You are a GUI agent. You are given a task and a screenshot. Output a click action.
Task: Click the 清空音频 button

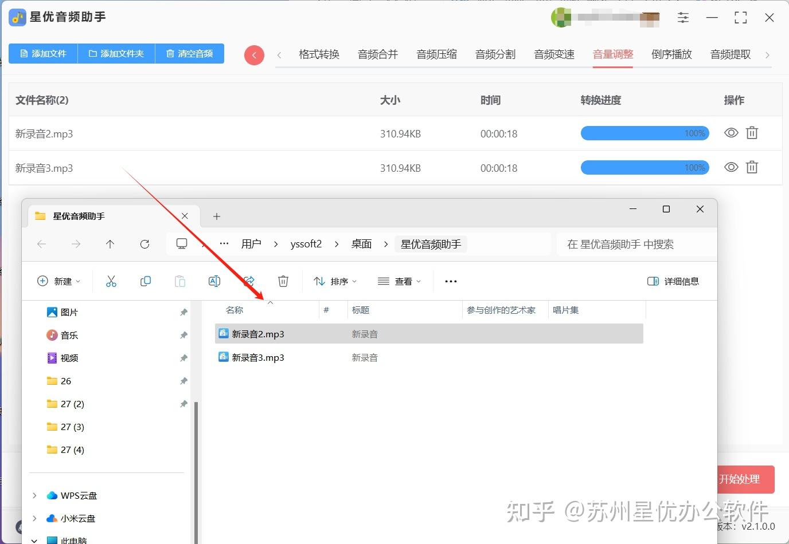[189, 53]
